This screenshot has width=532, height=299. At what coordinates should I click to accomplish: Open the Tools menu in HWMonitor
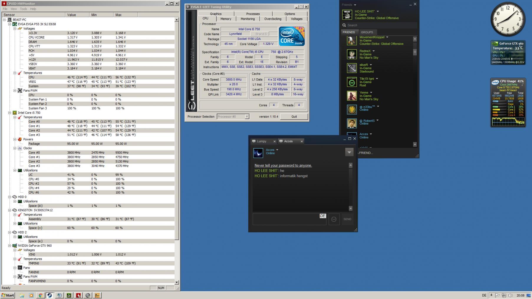tap(23, 9)
